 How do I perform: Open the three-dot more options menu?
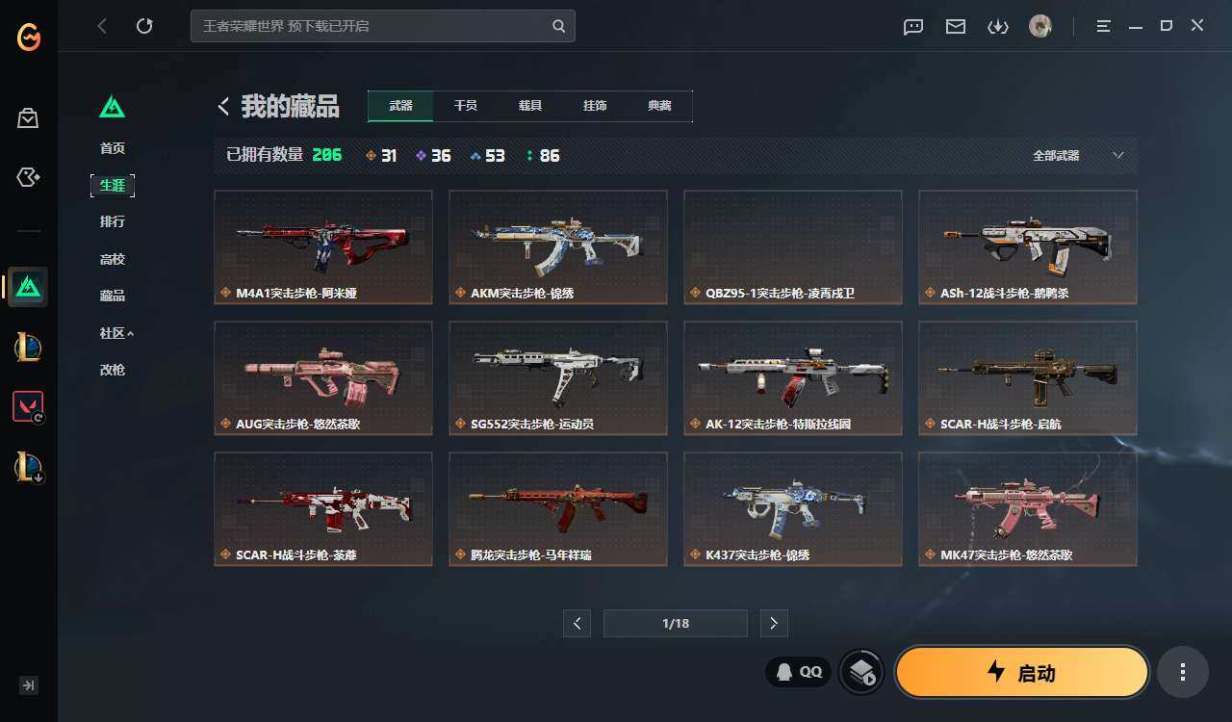[1183, 672]
